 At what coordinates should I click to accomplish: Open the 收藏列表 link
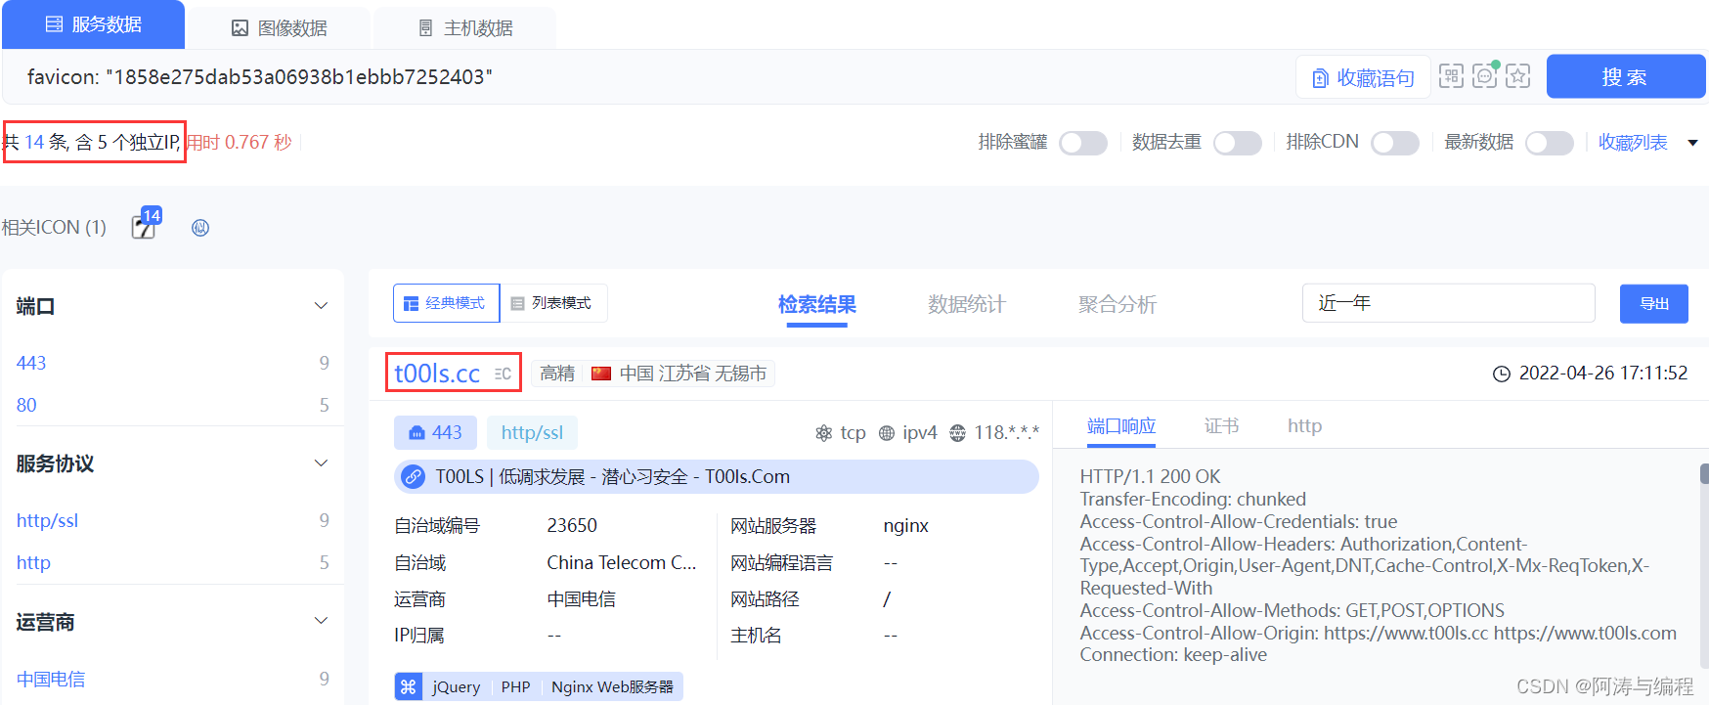[1633, 143]
